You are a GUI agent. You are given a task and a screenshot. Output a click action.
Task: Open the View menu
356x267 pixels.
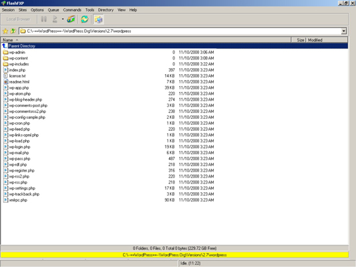tap(122, 10)
